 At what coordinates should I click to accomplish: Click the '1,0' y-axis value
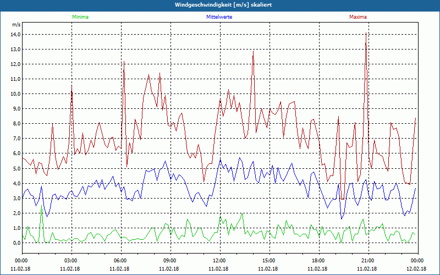coord(16,228)
